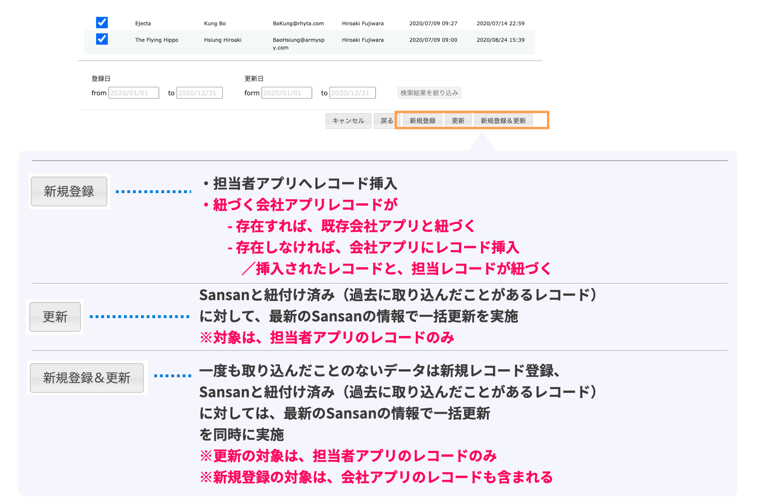
Task: Click the 登録日 to date field
Action: click(x=199, y=93)
